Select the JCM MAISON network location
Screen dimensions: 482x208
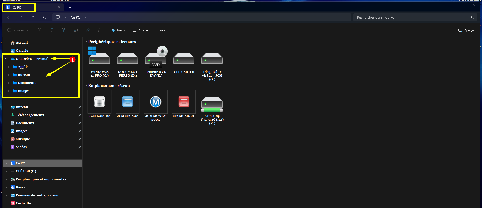point(128,104)
